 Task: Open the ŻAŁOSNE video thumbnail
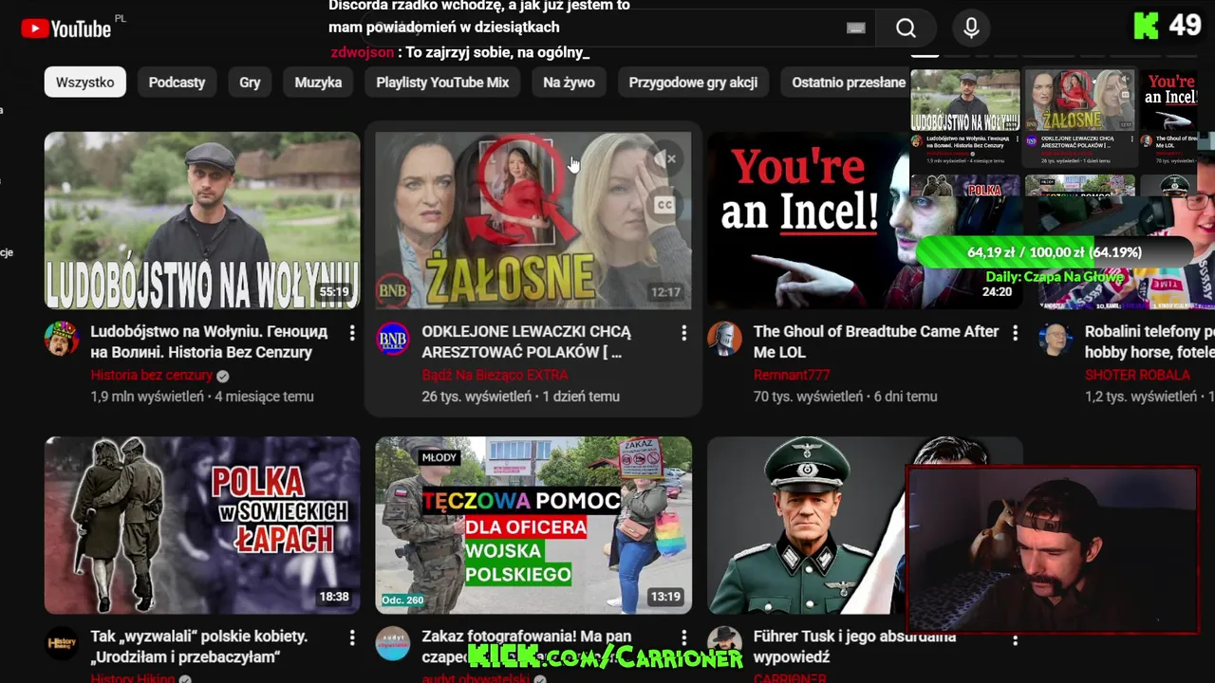coord(533,220)
